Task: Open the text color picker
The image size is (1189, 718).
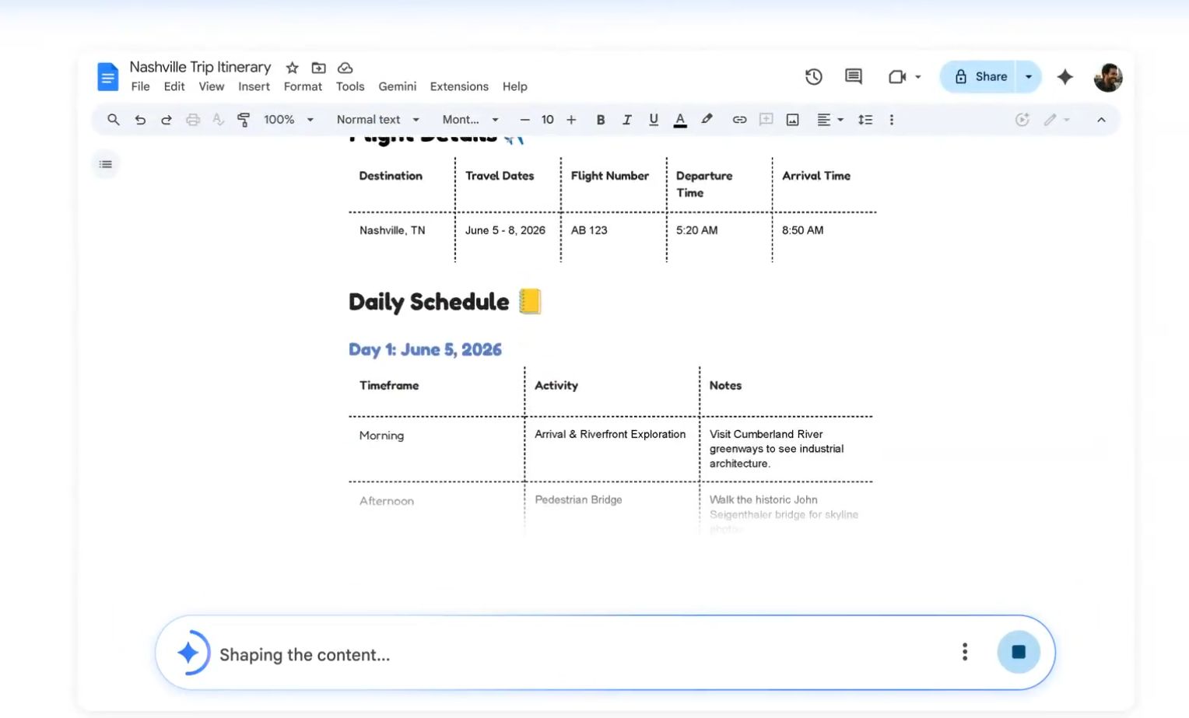Action: [680, 120]
